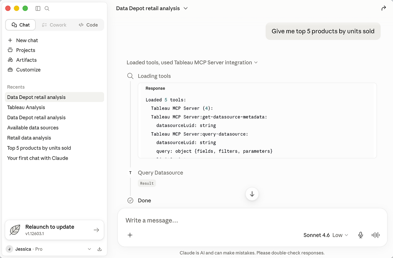393x258 pixels.
Task: Switch to the Chat tab
Action: [x=21, y=25]
